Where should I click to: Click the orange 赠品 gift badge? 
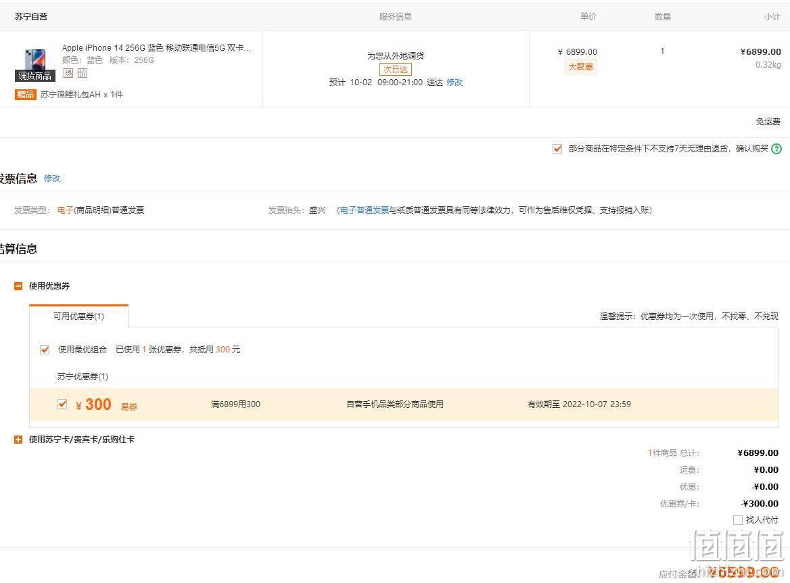[25, 94]
